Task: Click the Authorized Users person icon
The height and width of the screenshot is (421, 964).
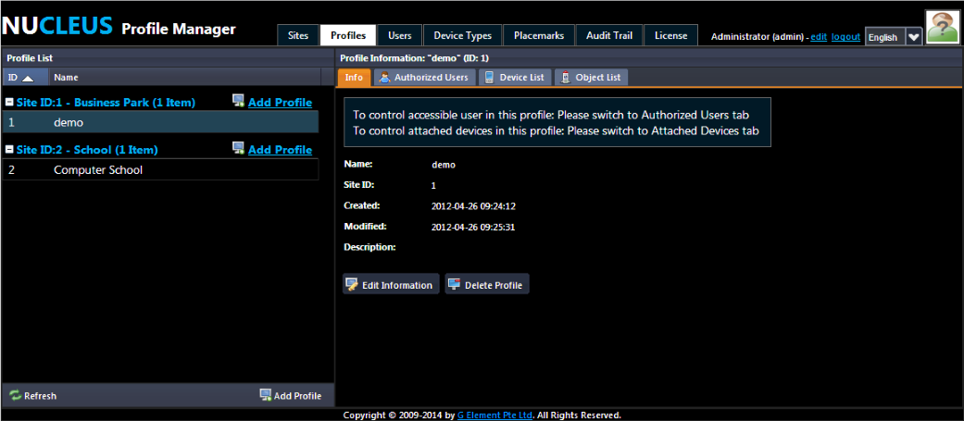Action: pos(384,78)
